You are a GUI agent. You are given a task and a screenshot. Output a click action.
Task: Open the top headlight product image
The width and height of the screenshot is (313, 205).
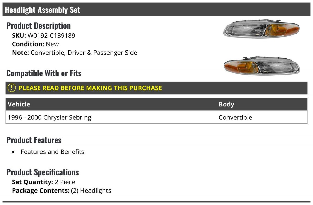click(x=262, y=29)
